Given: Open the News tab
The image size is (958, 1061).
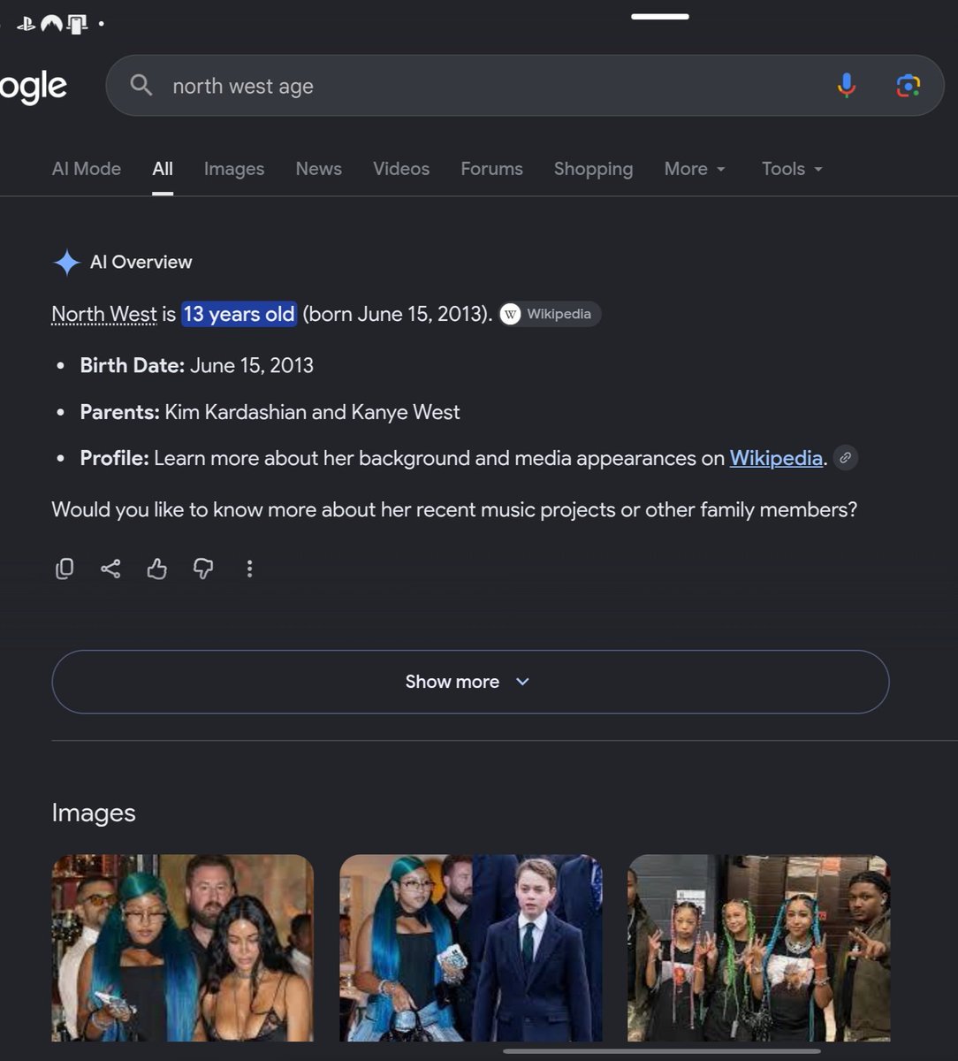Looking at the screenshot, I should click(319, 169).
